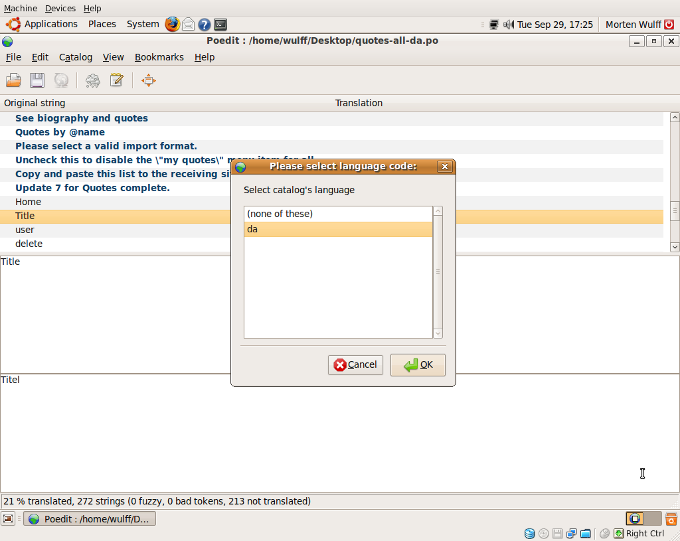Click the VirtualBox mouse integration status icon
The height and width of the screenshot is (541, 680).
[604, 534]
